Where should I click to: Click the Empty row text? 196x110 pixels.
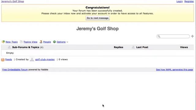(x=10, y=53)
